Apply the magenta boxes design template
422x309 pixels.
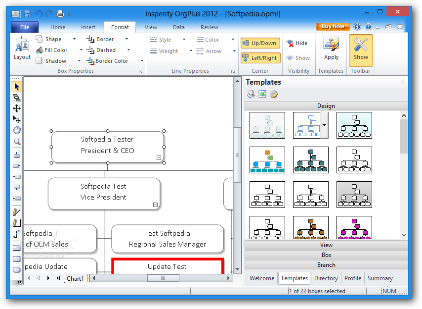coord(354,228)
